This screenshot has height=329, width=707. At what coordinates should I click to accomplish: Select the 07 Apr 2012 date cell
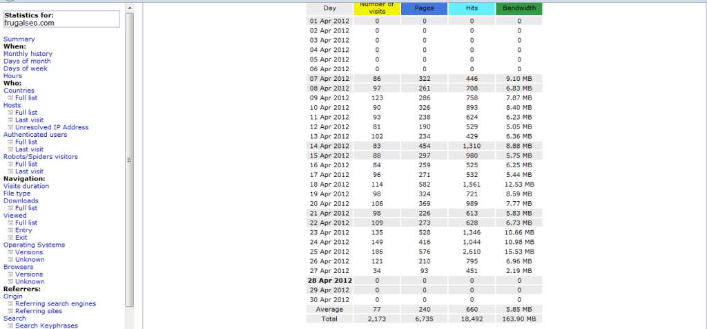tap(329, 79)
